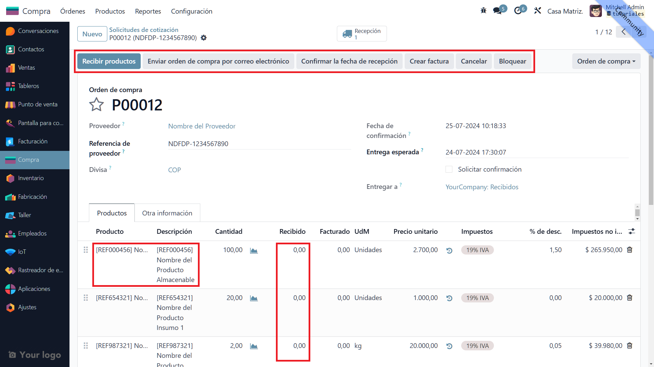The image size is (654, 367).
Task: Go to the previous record arrow
Action: click(623, 32)
